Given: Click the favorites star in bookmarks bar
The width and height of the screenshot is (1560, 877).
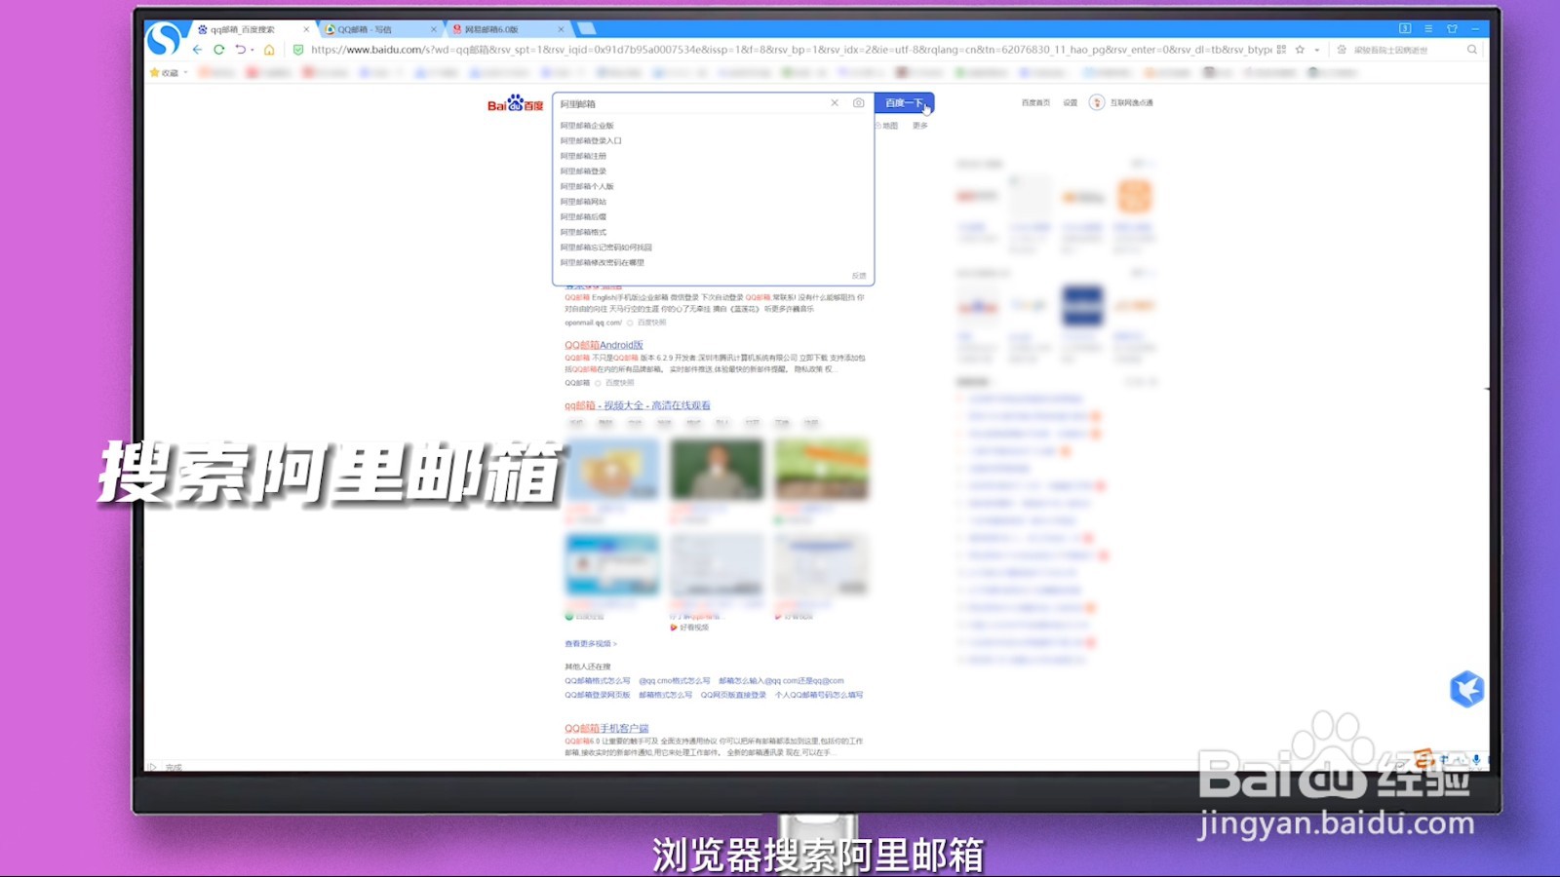Looking at the screenshot, I should pos(154,72).
